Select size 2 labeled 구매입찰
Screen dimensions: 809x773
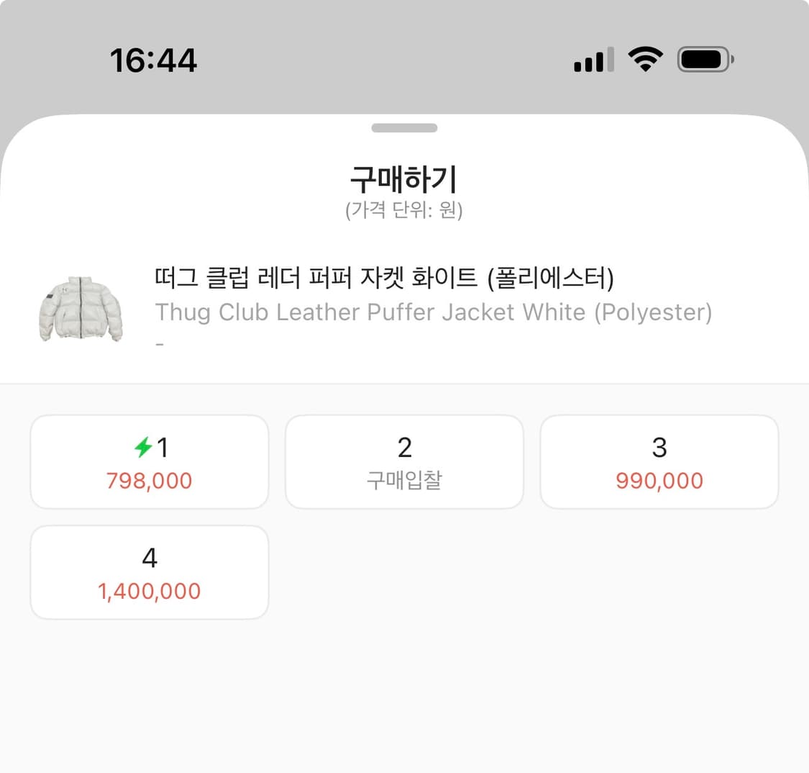(404, 461)
